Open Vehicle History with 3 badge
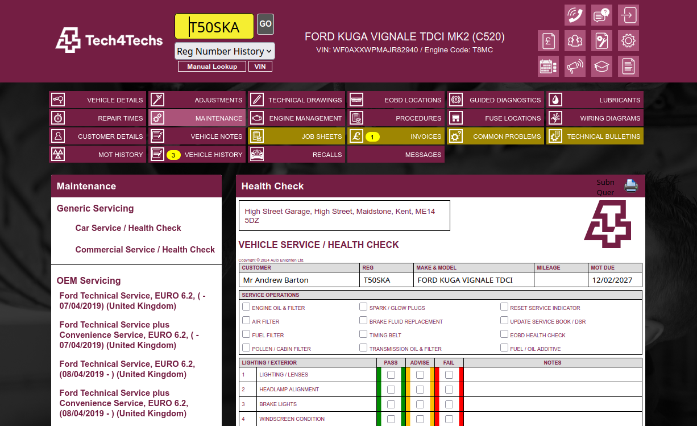 tap(197, 154)
